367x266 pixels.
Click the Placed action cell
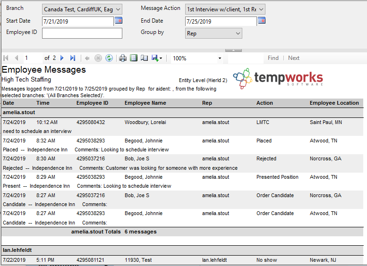pyautogui.click(x=264, y=141)
